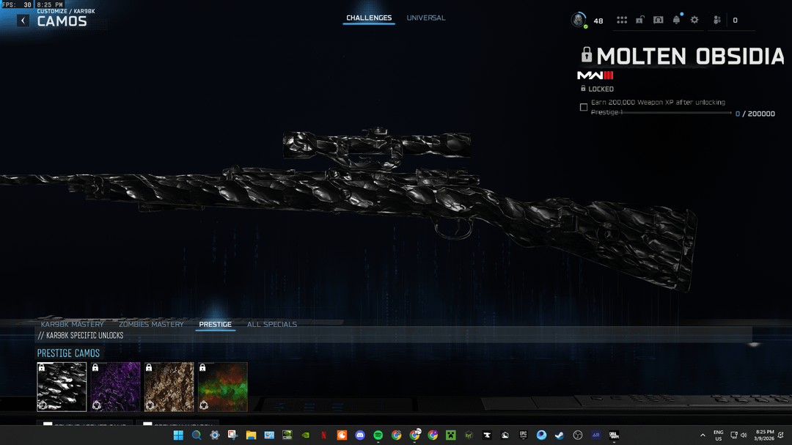This screenshot has width=792, height=445.
Task: Show the All Specials tab
Action: click(x=272, y=324)
